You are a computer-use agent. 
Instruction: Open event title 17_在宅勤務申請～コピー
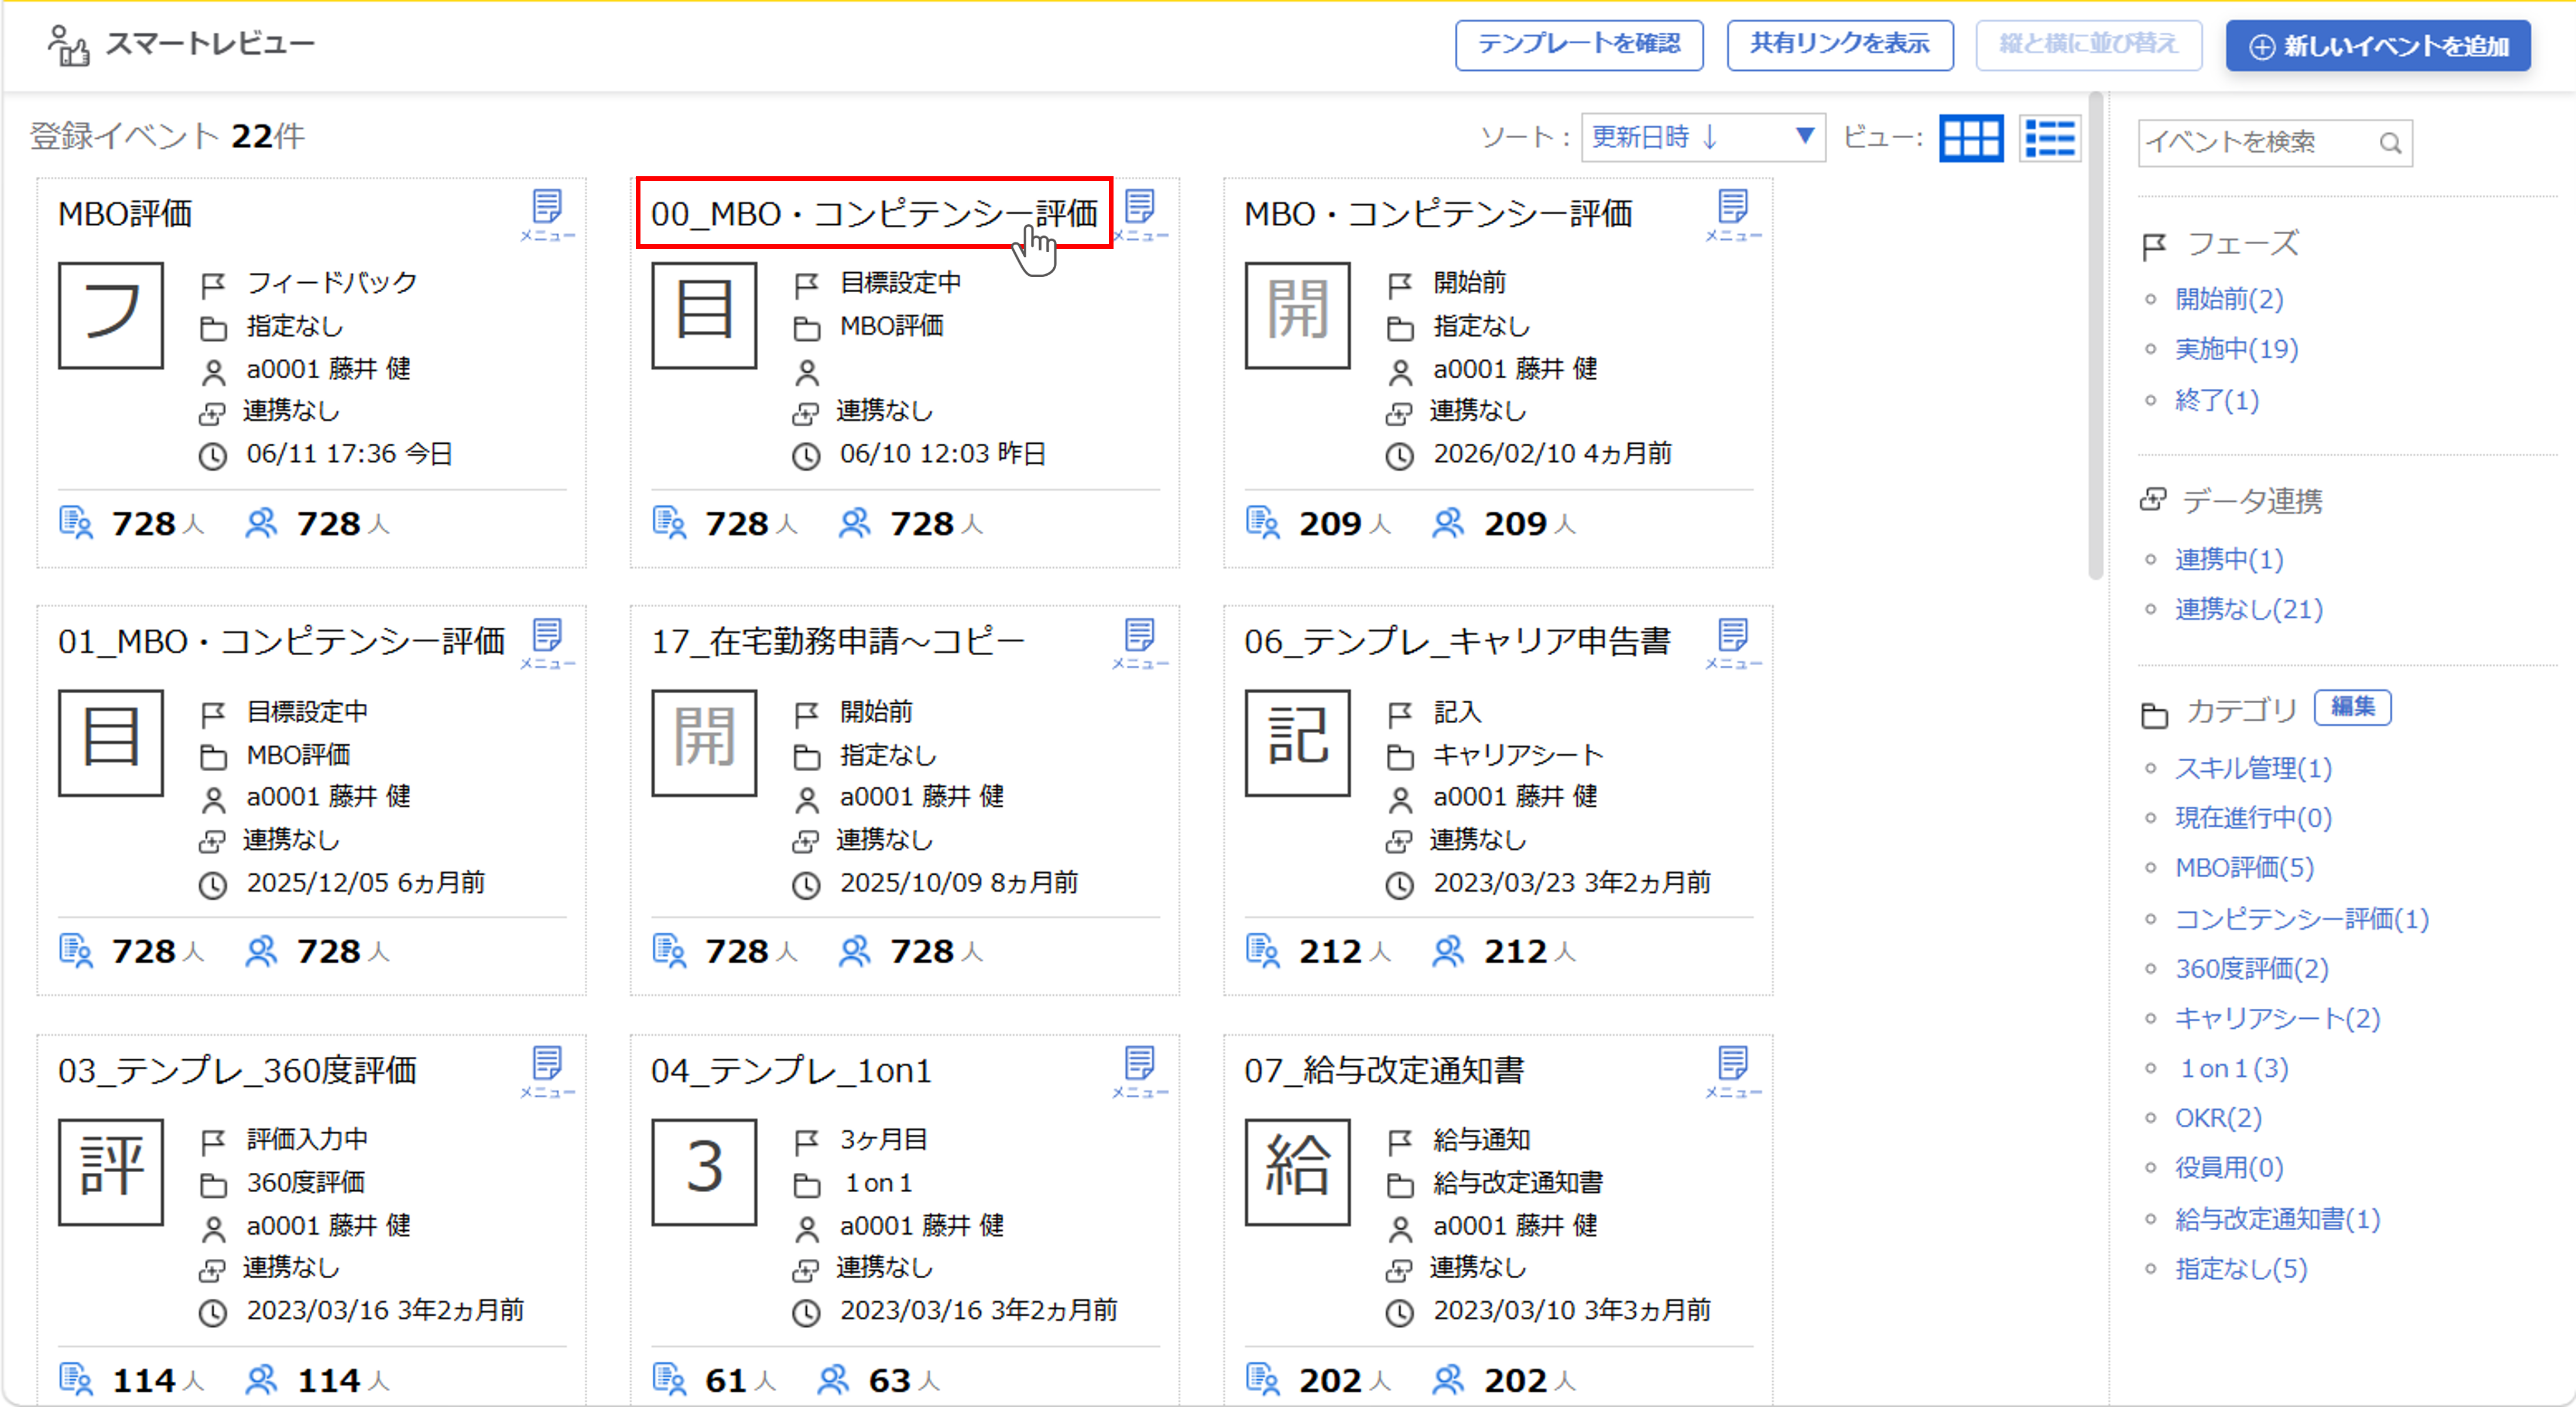838,642
